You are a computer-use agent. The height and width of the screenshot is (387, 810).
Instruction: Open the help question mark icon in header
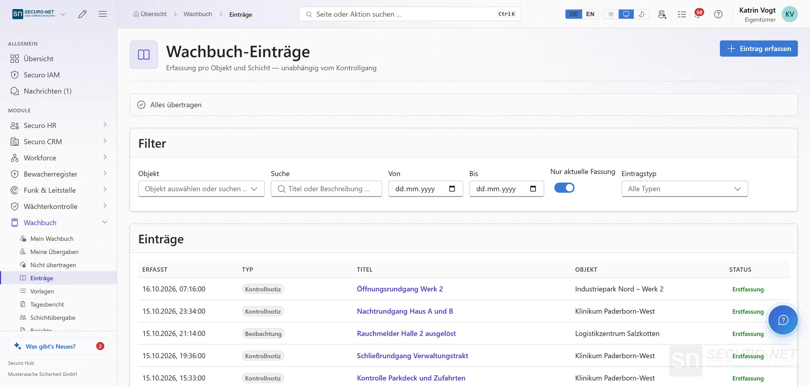click(718, 14)
